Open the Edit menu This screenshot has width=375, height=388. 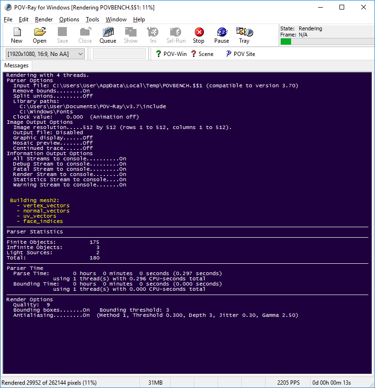[x=24, y=19]
